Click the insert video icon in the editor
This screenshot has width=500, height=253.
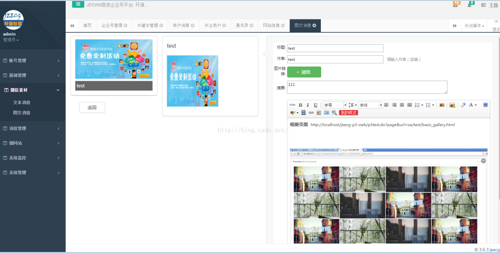[303, 113]
